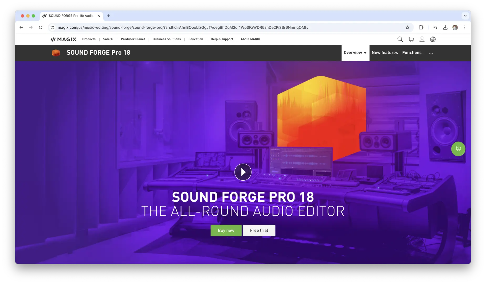
Task: Switch to the Functions tab
Action: [412, 53]
